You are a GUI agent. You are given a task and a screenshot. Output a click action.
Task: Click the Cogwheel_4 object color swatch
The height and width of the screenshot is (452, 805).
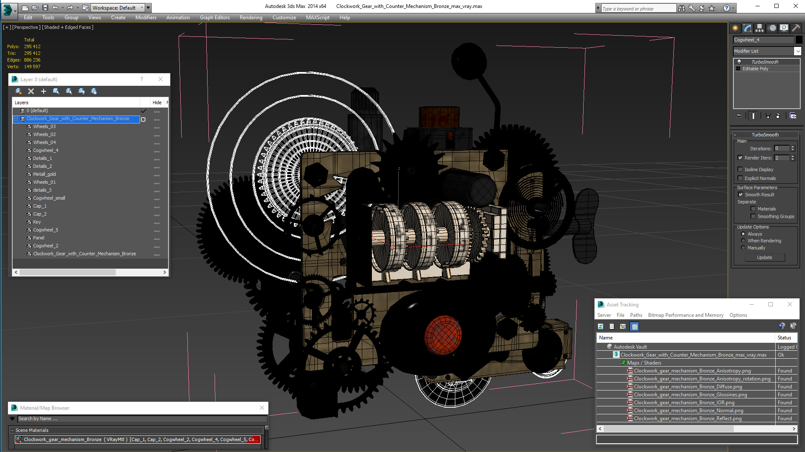pyautogui.click(x=799, y=40)
